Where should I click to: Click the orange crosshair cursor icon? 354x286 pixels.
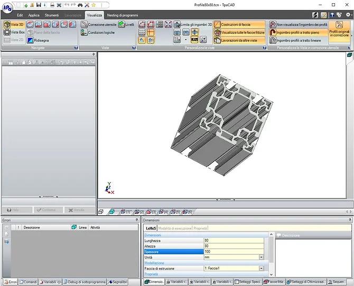point(151,33)
